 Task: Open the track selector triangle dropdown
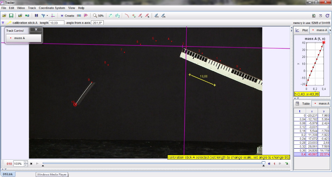pyautogui.click(x=3, y=23)
